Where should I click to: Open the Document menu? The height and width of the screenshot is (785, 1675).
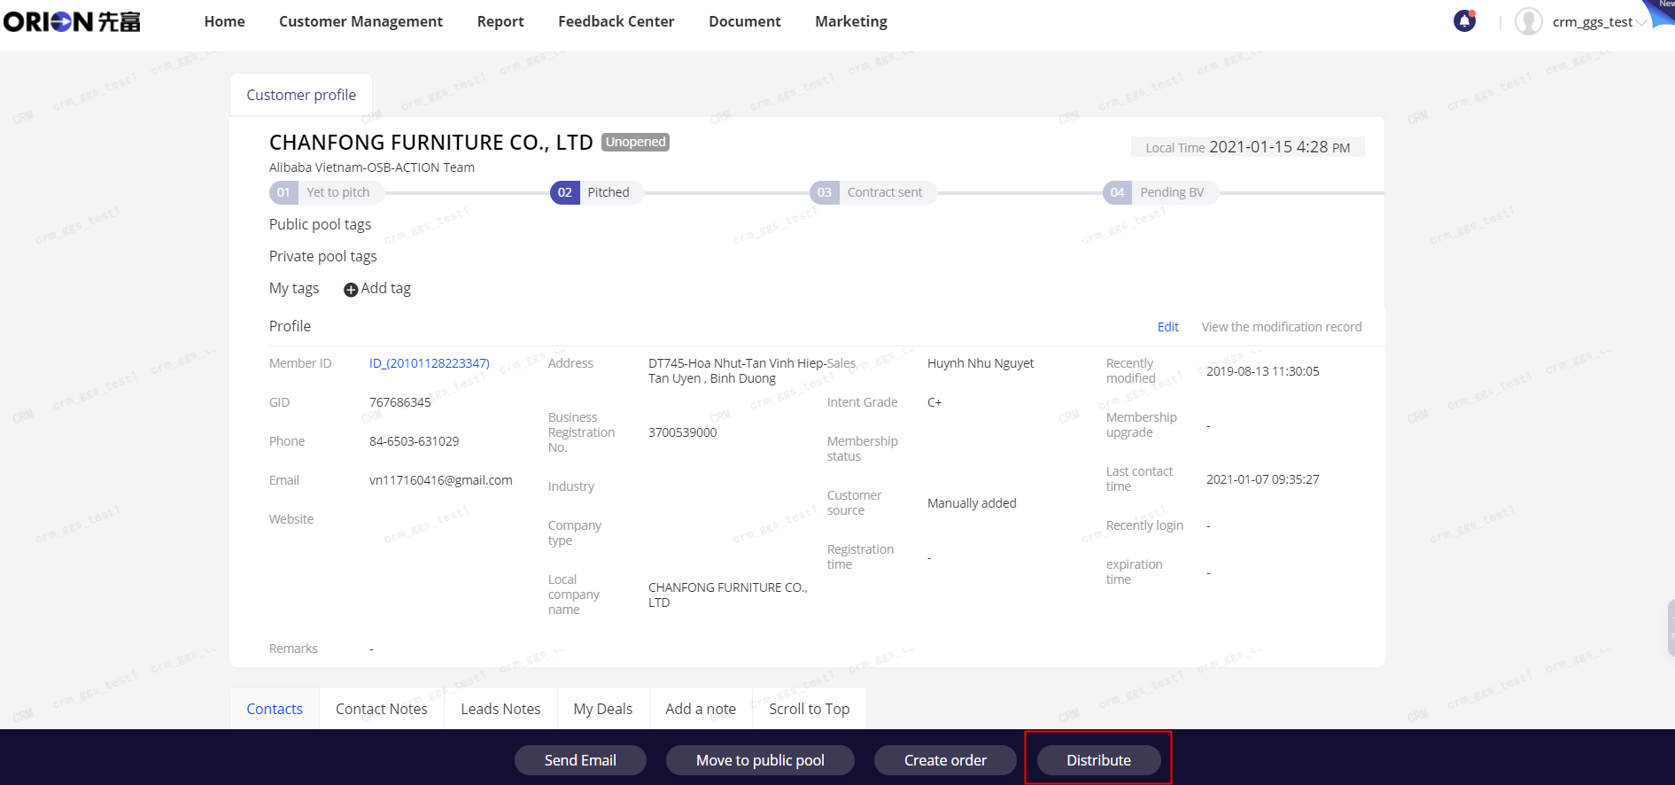[745, 21]
